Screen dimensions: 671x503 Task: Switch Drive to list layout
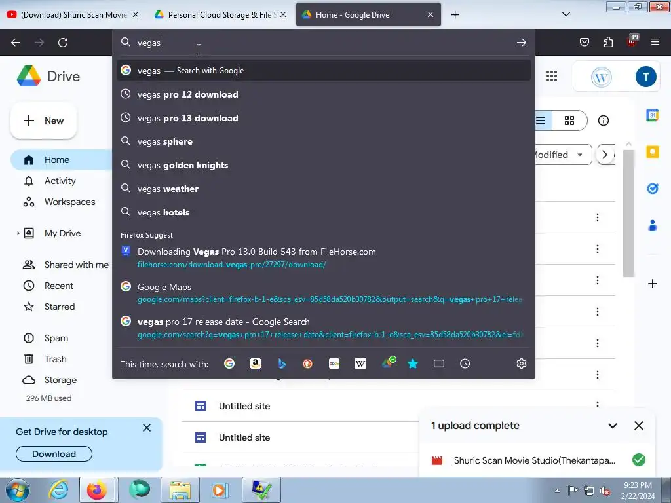pyautogui.click(x=542, y=121)
